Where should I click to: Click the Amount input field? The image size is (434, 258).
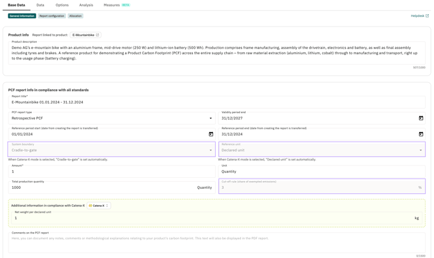point(112,171)
